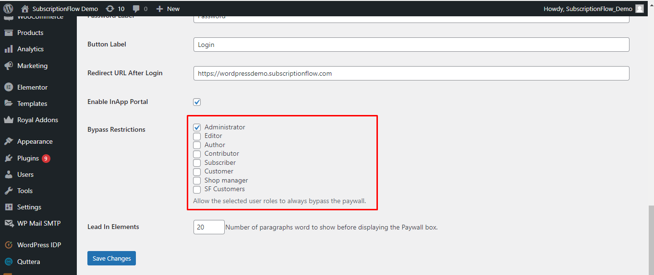Toggle the Enable InApp Portal checkbox

(x=197, y=102)
